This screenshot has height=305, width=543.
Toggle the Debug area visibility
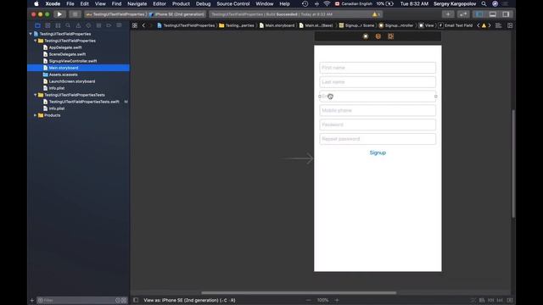[x=492, y=14]
